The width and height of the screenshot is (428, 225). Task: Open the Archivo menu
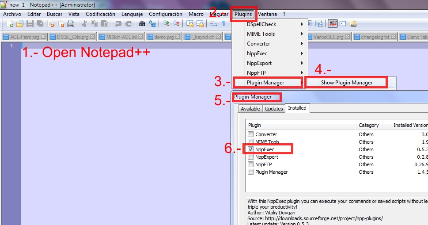point(12,14)
